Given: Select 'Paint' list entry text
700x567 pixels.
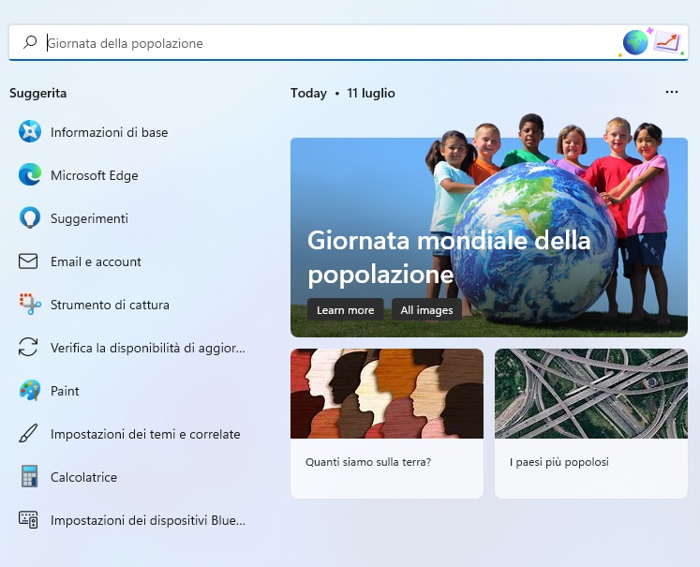Looking at the screenshot, I should coord(65,391).
